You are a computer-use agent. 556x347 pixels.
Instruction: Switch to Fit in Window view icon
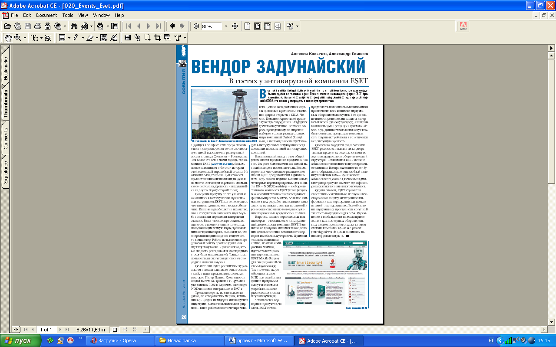(257, 26)
